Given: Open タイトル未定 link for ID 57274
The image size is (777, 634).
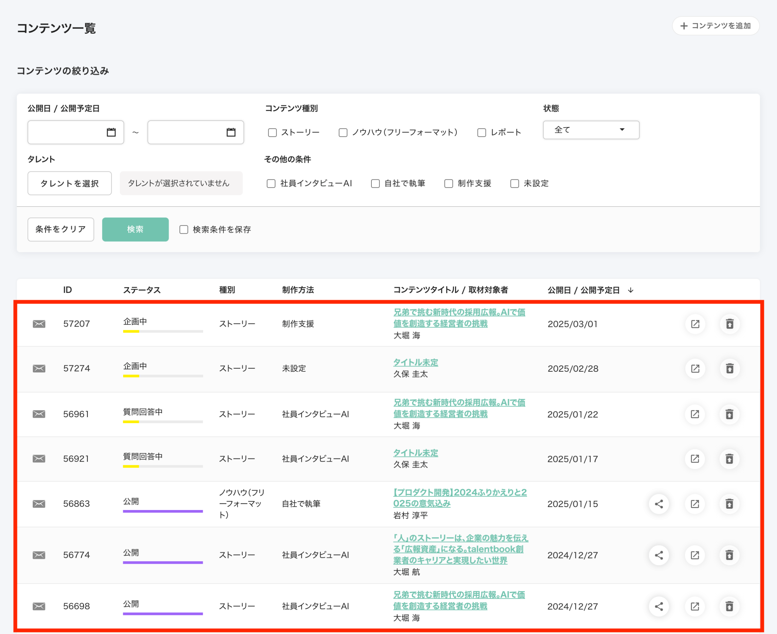Looking at the screenshot, I should (415, 362).
